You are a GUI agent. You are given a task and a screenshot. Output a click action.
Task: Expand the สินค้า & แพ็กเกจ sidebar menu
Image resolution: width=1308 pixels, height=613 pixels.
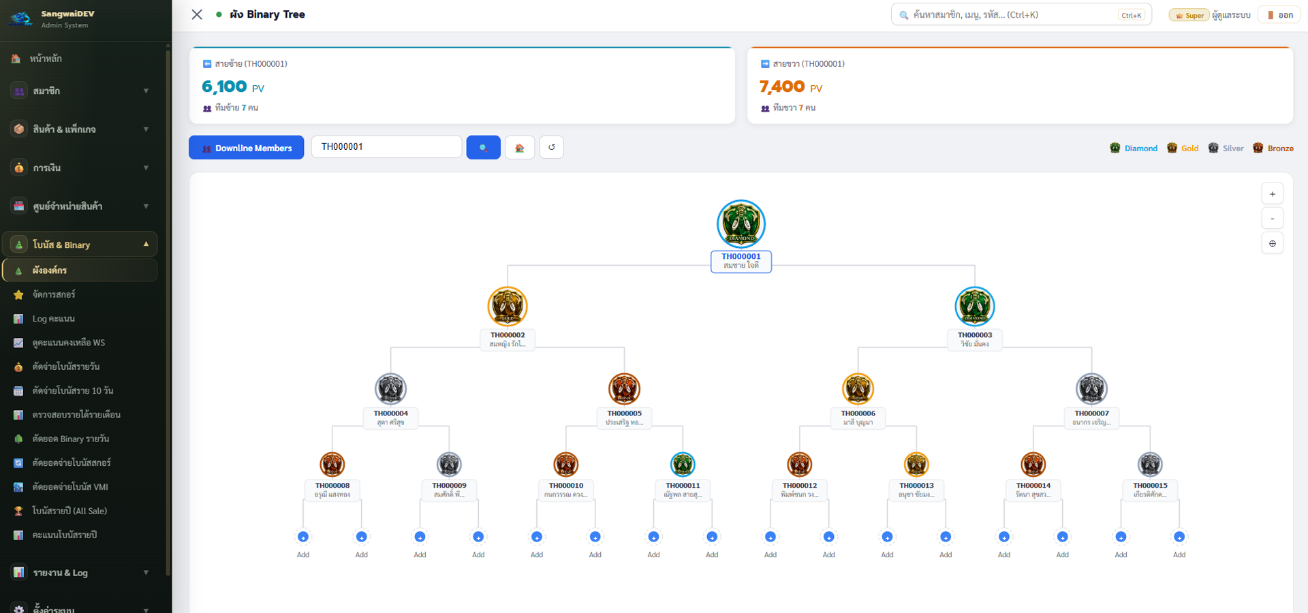click(80, 129)
